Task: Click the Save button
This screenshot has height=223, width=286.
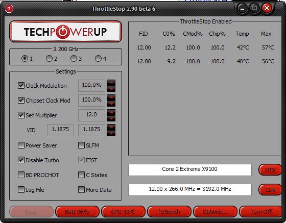Action: (x=31, y=212)
